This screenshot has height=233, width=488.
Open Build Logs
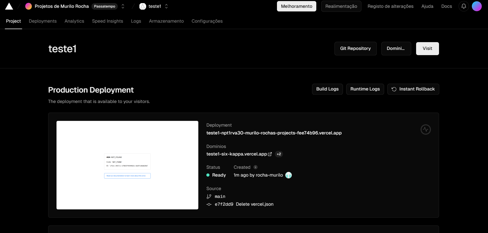327,89
